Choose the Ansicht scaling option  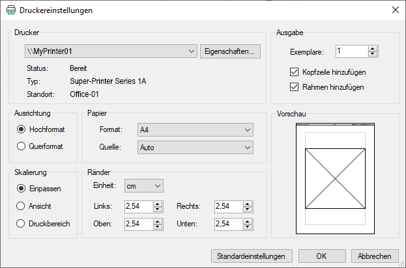(x=22, y=206)
